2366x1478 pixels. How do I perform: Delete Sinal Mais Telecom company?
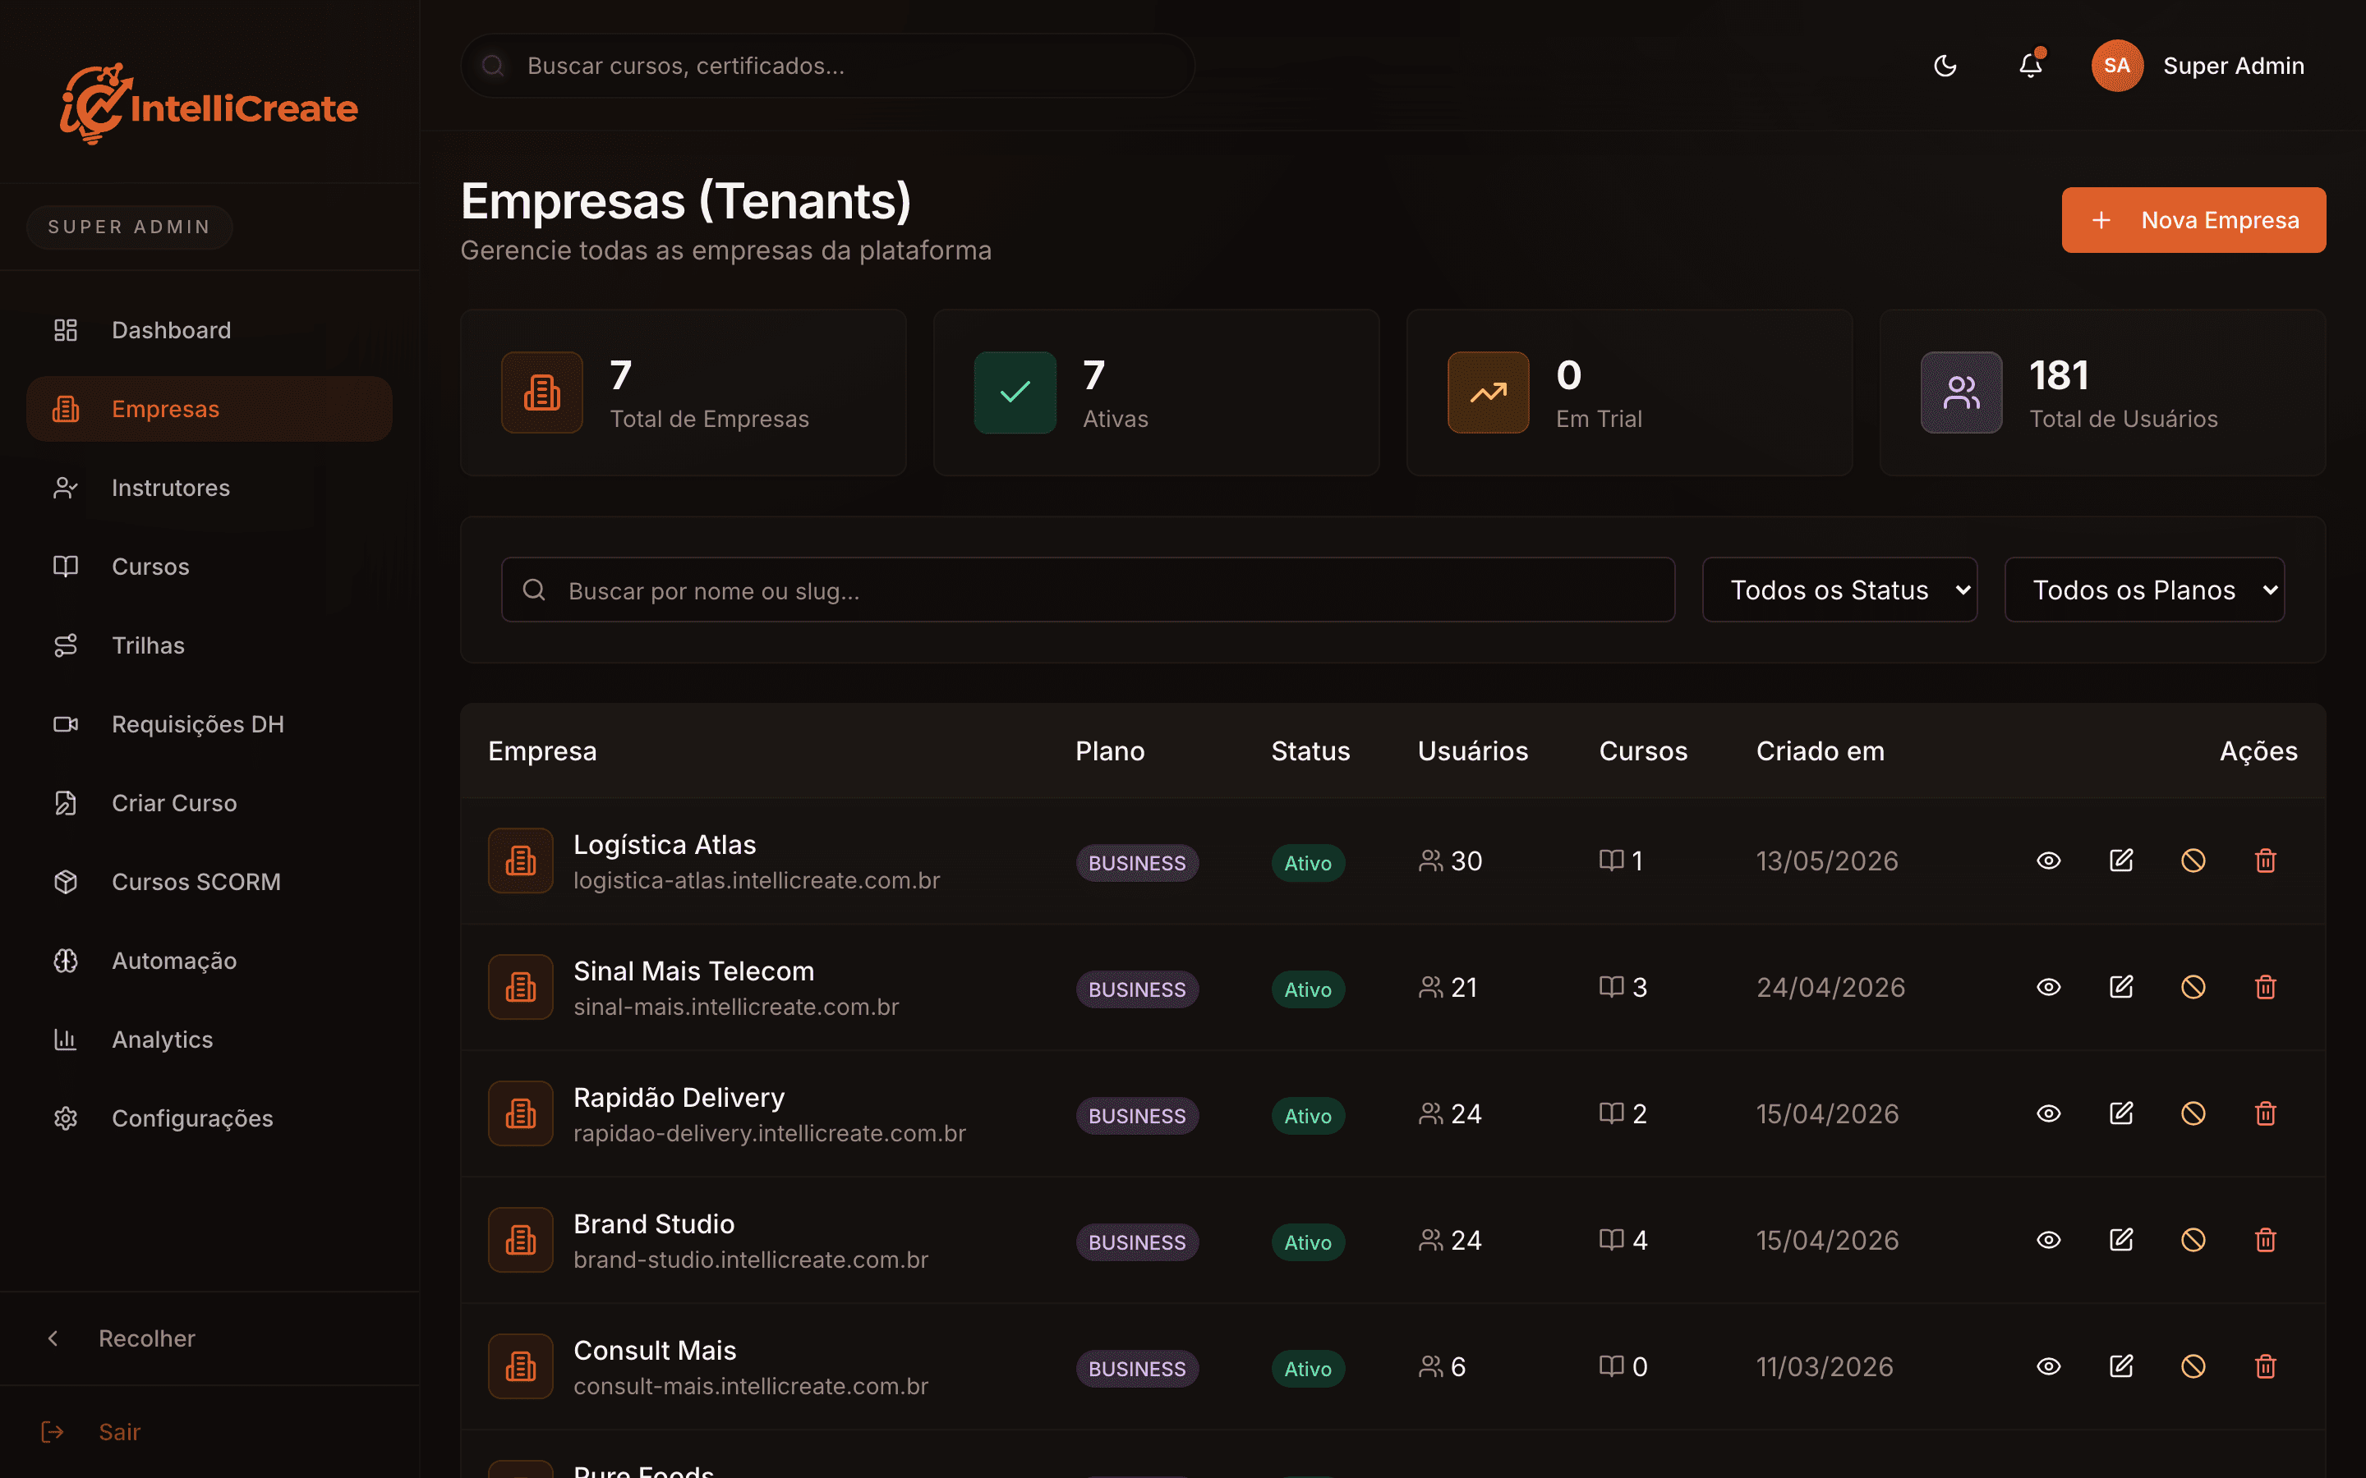(2265, 987)
